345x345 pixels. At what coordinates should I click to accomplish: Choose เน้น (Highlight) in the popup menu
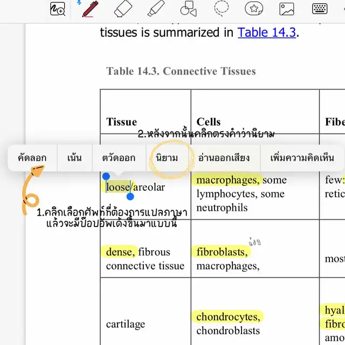pos(74,158)
